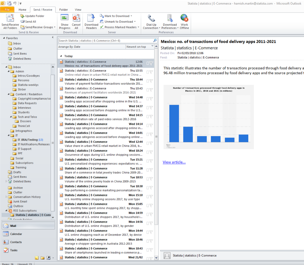Click sender contact photo in people pane
Screen dimensions: 304x265
[167, 256]
